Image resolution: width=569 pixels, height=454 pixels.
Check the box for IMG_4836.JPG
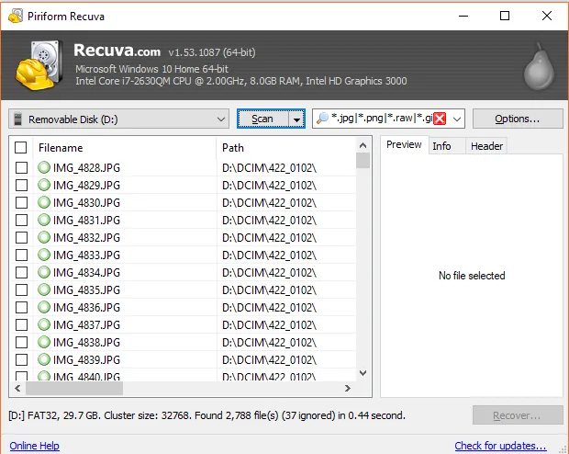(21, 307)
